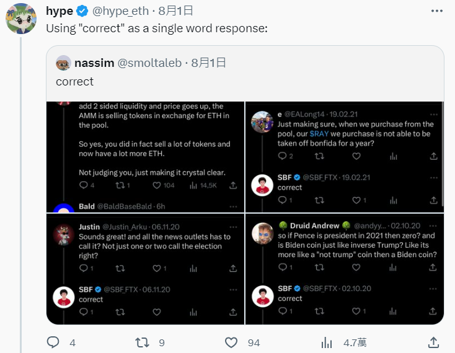Click the quoted tweet text 'correct'

(74, 82)
